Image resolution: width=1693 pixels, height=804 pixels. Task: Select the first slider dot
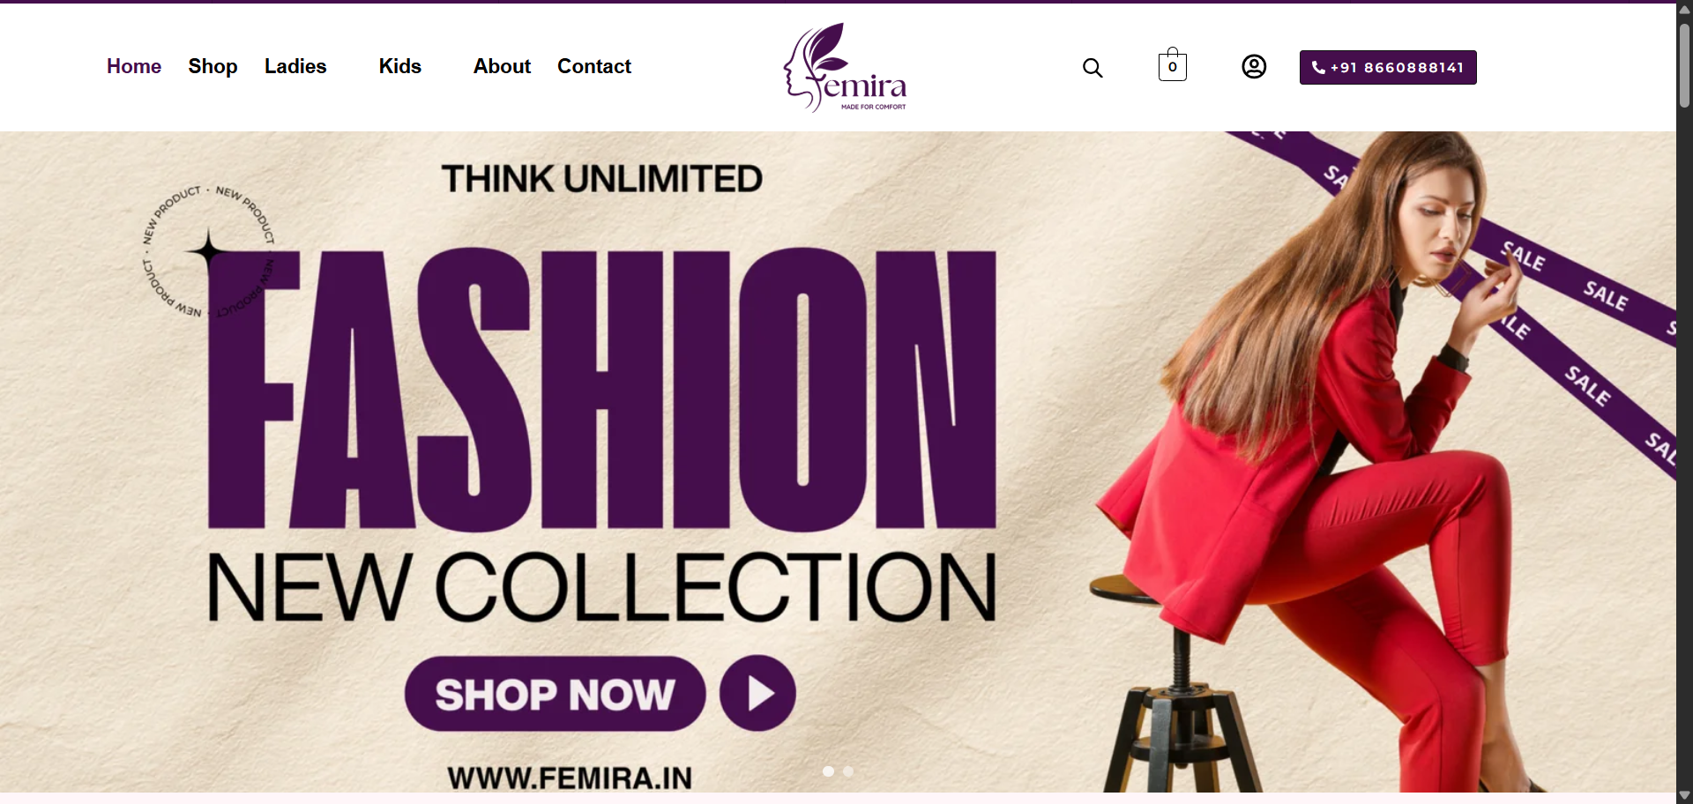point(828,771)
